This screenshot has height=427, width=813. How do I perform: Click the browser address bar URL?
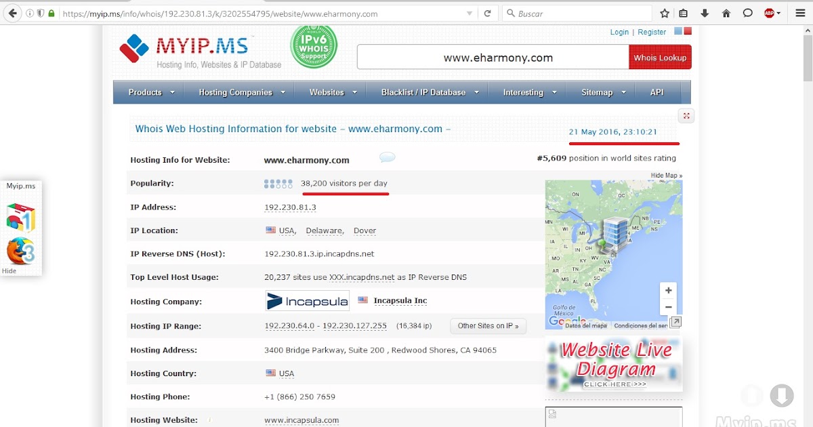[220, 14]
